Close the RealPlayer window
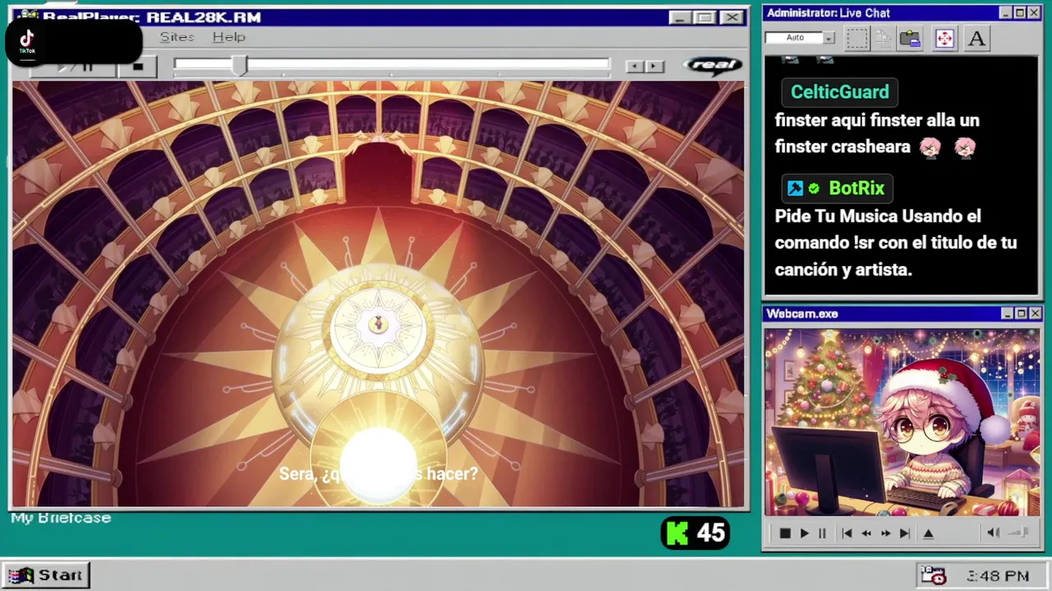 731,17
